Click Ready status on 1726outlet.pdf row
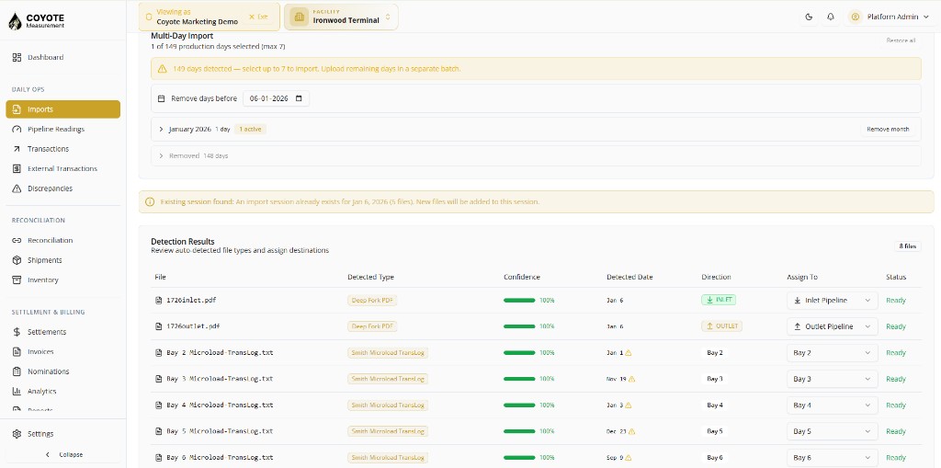This screenshot has width=941, height=468. tap(896, 326)
